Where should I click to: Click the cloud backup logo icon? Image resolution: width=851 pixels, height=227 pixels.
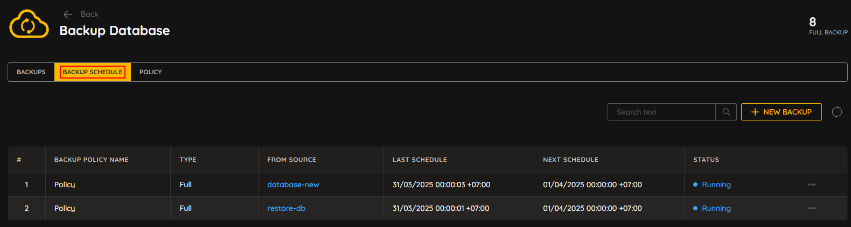[x=29, y=24]
